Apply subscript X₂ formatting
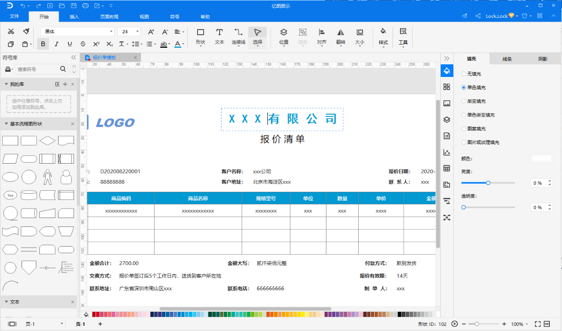 [109, 44]
